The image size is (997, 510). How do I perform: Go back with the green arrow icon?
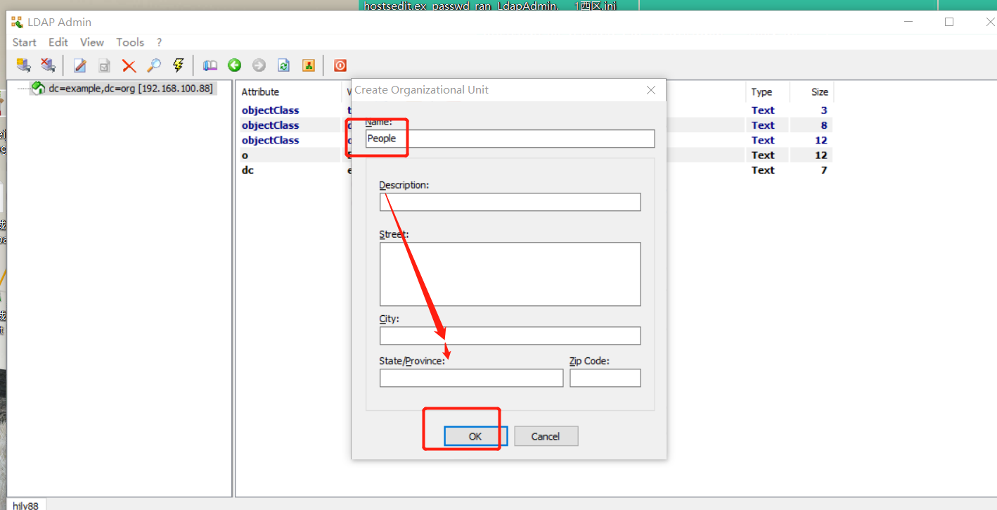click(x=235, y=65)
